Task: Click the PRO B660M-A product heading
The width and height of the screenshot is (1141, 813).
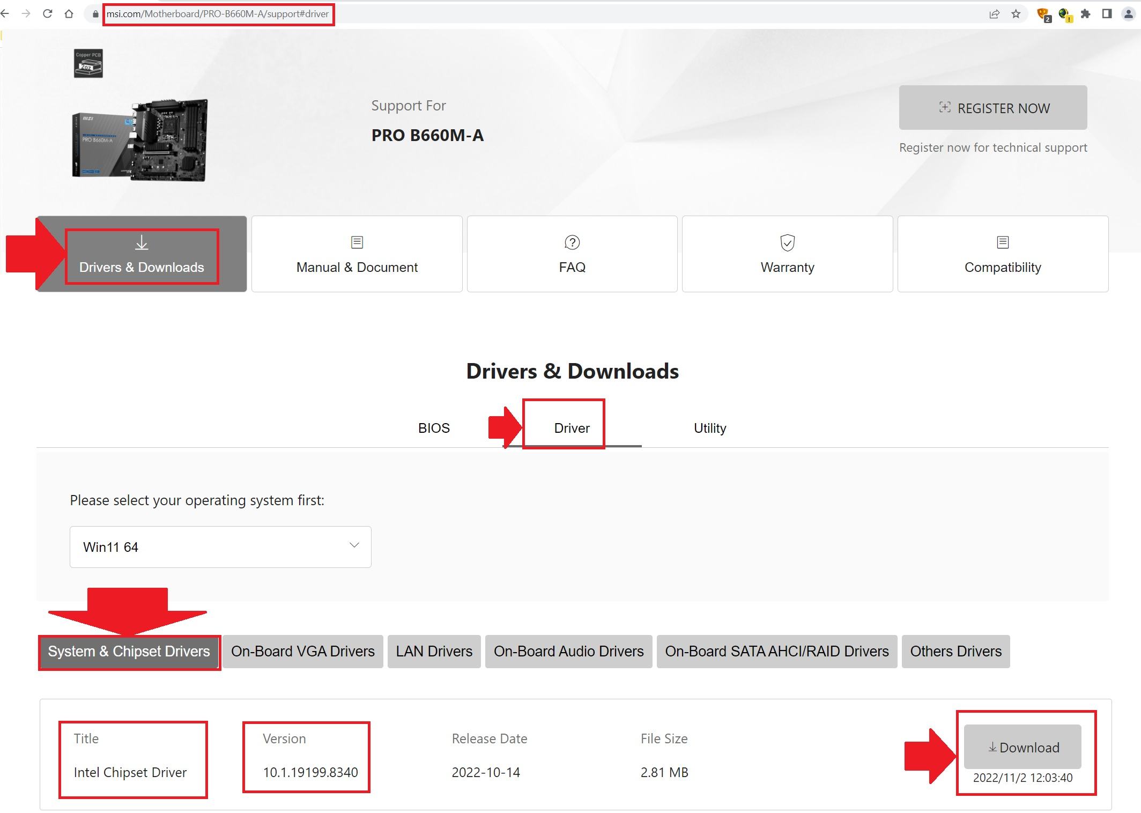Action: coord(427,135)
